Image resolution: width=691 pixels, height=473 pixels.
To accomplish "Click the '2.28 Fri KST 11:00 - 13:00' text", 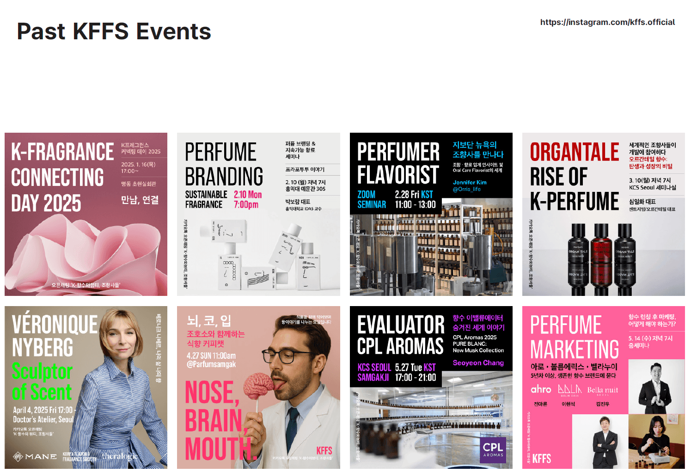I will (415, 199).
